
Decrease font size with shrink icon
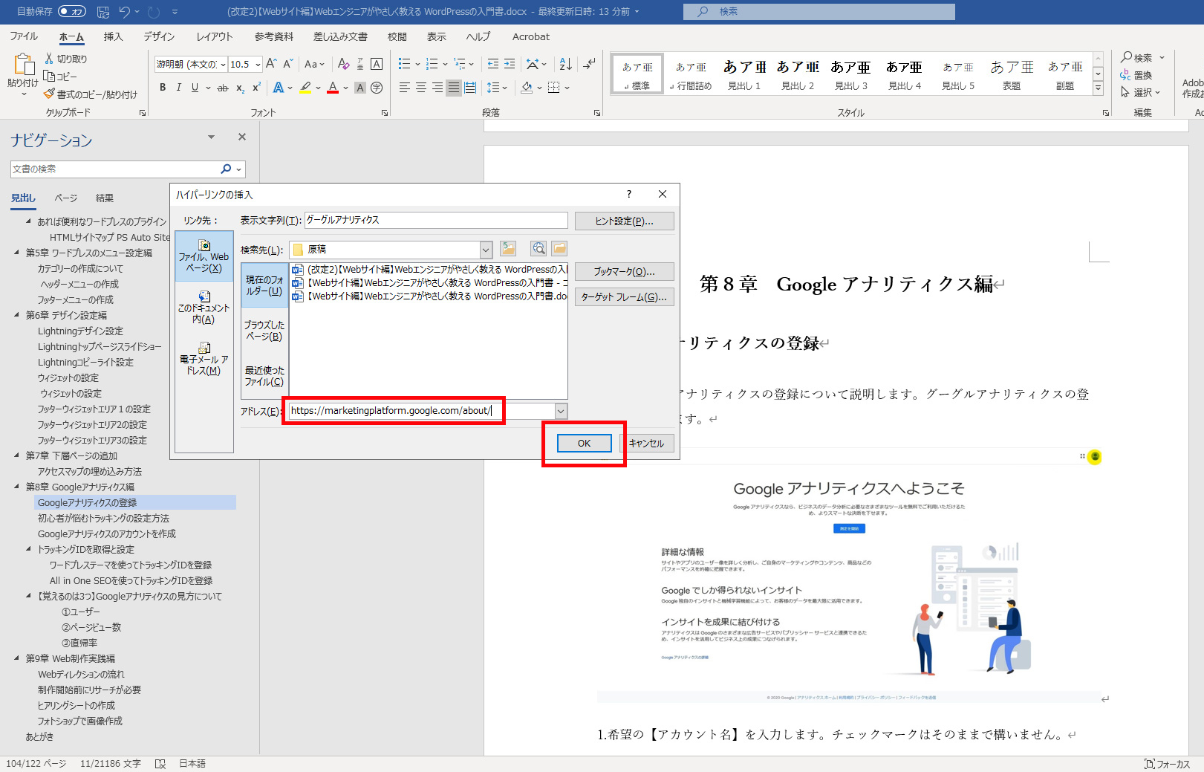point(288,64)
